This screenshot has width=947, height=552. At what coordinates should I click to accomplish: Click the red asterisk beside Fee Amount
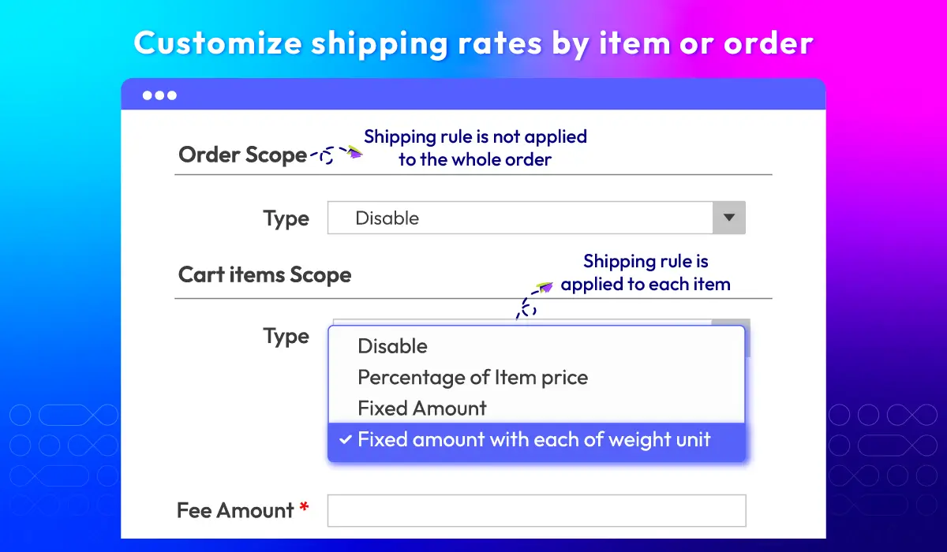point(304,509)
